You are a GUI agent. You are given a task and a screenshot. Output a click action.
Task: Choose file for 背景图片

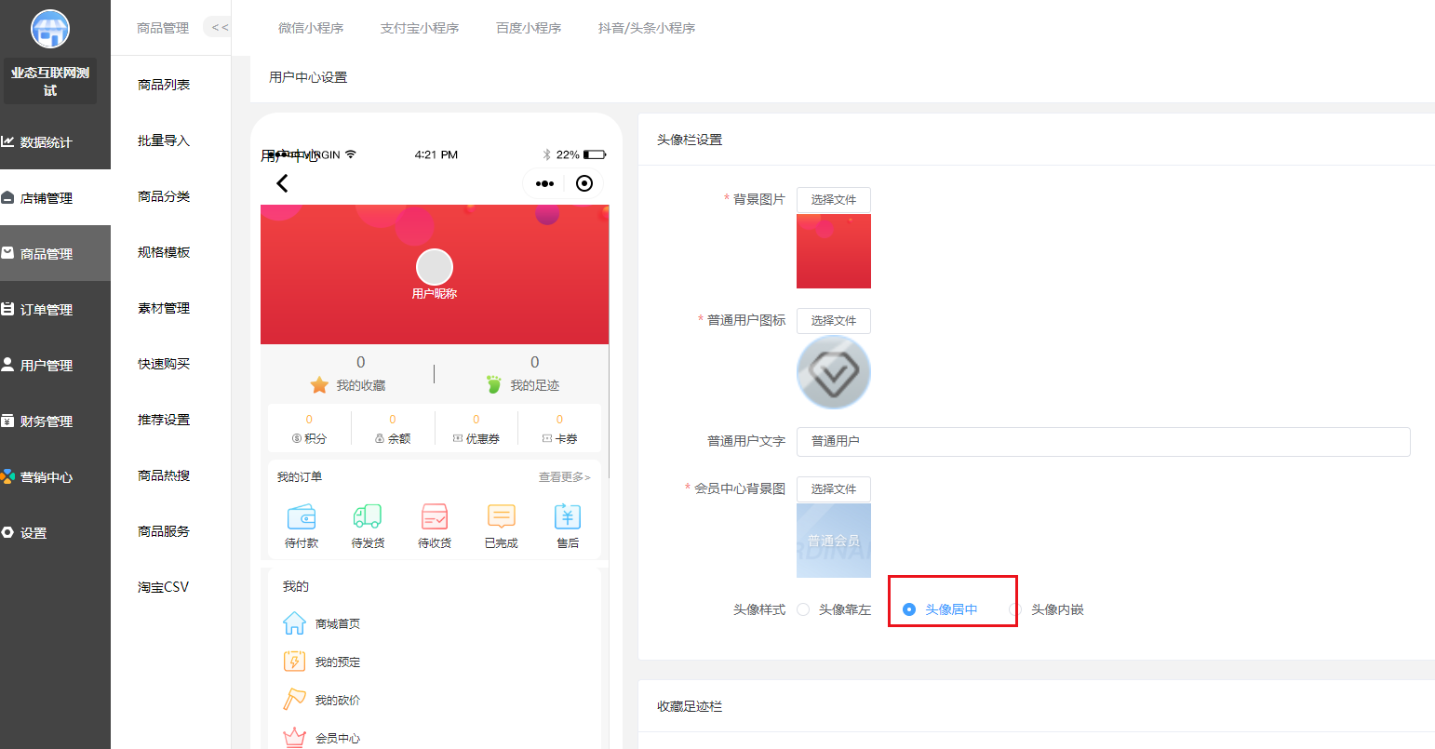tap(834, 200)
